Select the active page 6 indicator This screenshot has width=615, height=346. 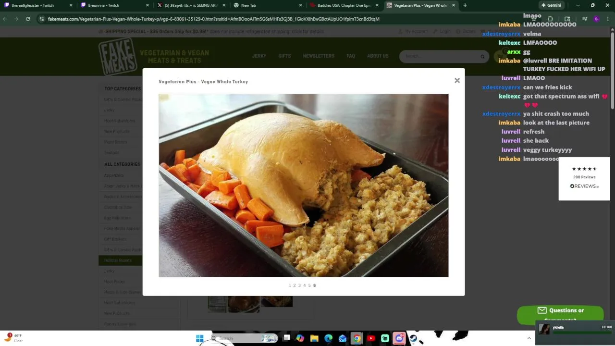[x=314, y=285]
